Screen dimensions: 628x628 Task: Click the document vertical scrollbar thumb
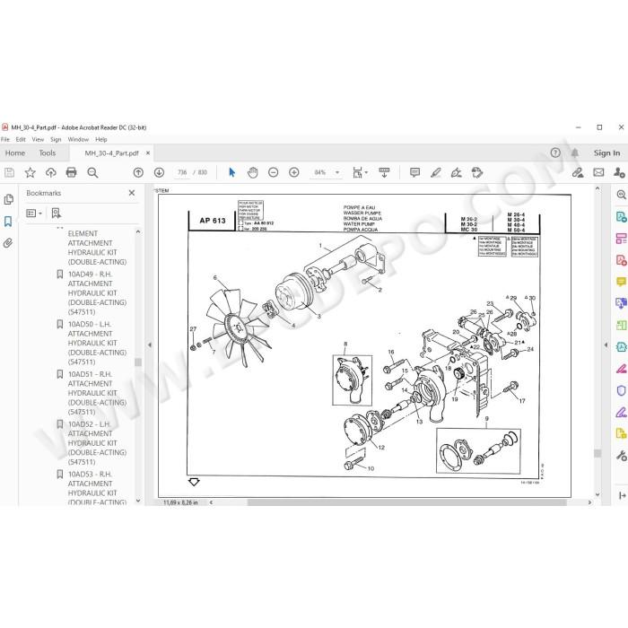click(597, 453)
